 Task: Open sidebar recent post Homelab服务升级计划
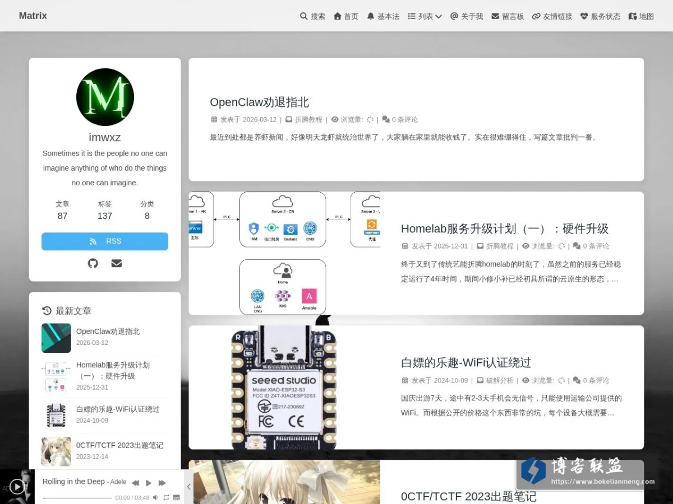113,370
